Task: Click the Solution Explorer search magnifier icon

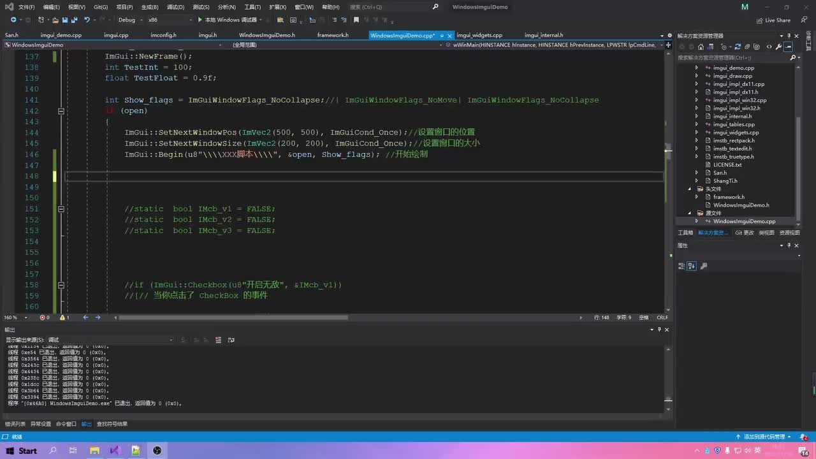Action: 794,57
